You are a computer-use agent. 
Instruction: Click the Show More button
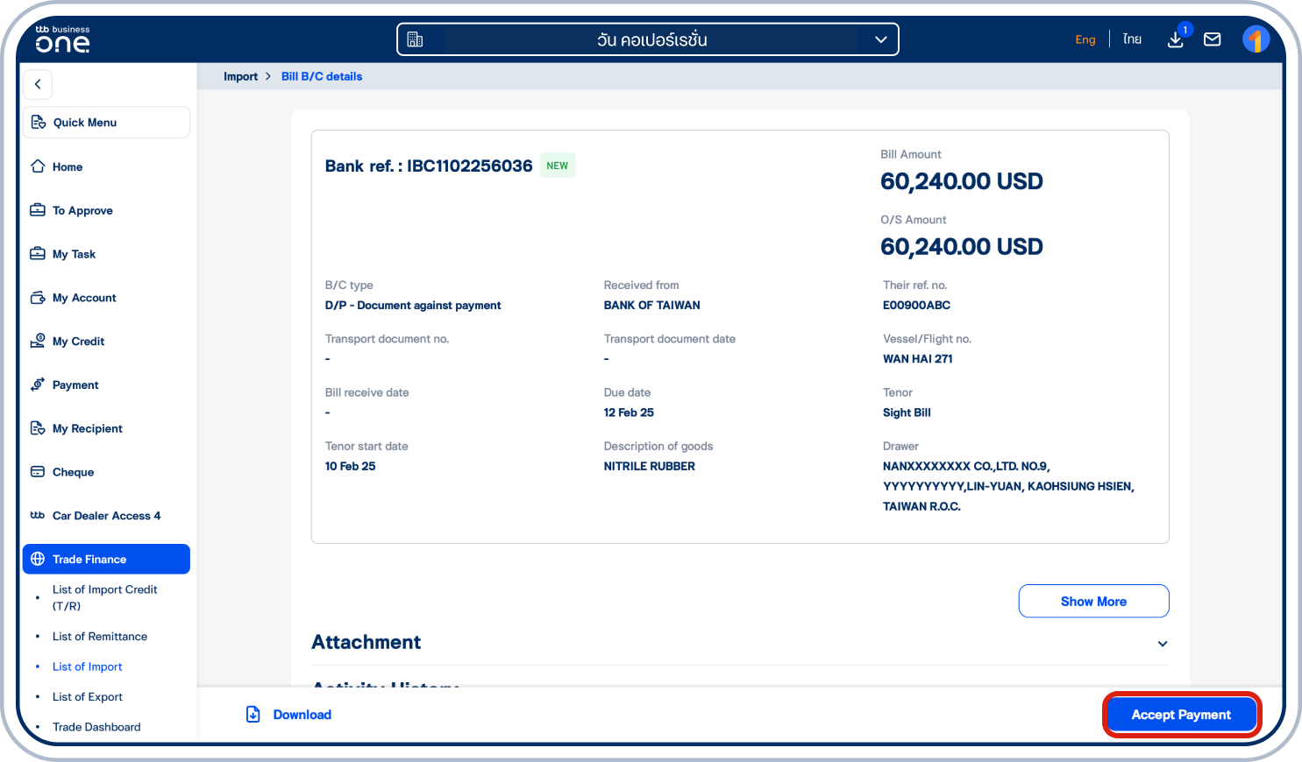1093,601
